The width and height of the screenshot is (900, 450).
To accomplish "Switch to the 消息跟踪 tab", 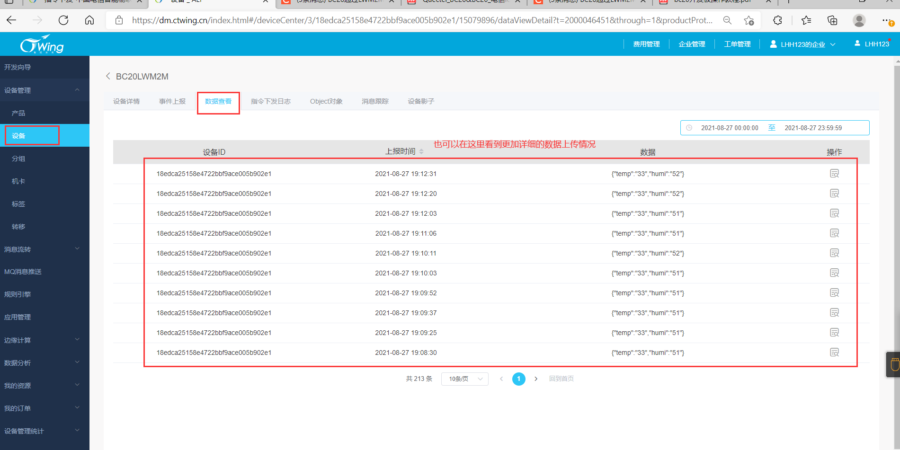I will [375, 101].
